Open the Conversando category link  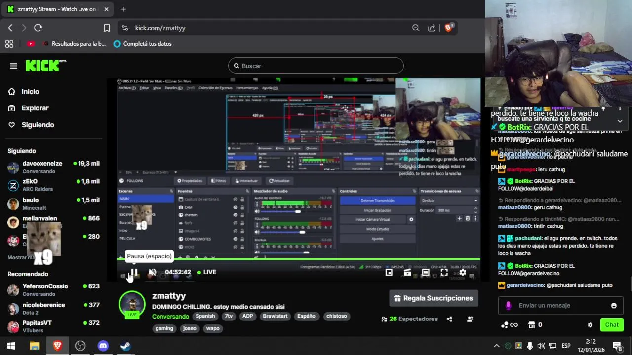pos(170,316)
